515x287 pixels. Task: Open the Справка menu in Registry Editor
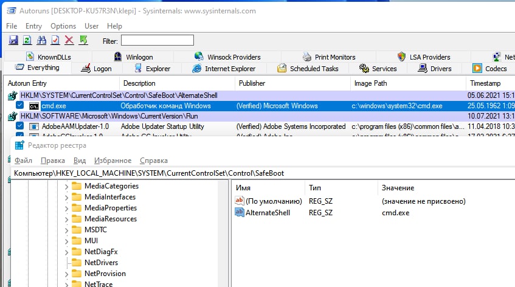click(154, 161)
